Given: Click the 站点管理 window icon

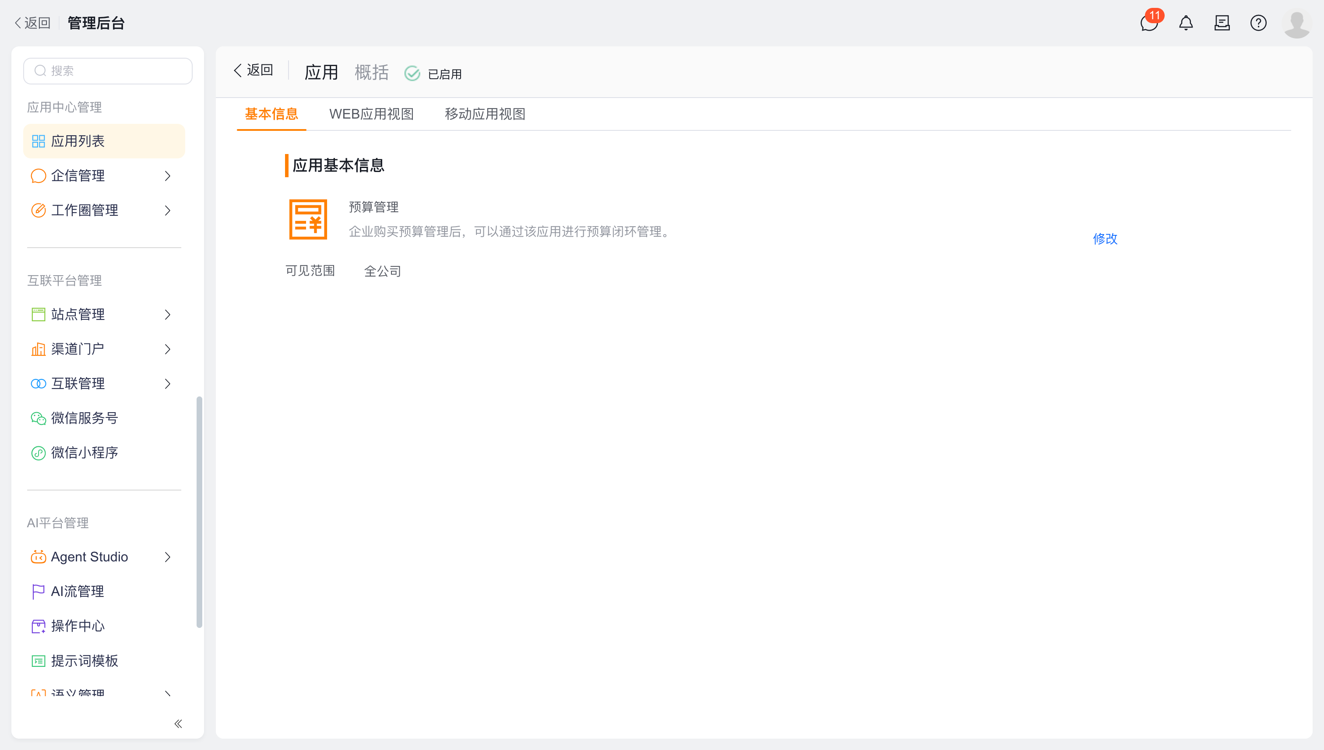Looking at the screenshot, I should (x=38, y=314).
